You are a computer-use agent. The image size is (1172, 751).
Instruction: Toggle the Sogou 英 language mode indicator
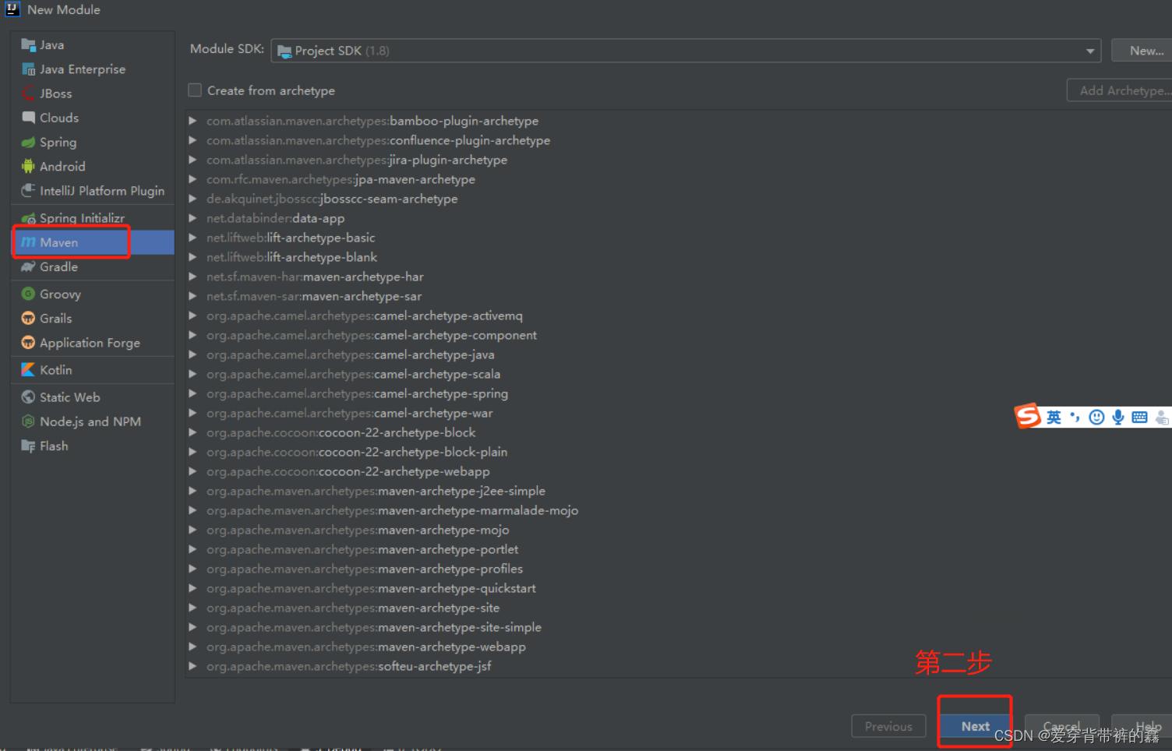coord(1054,418)
